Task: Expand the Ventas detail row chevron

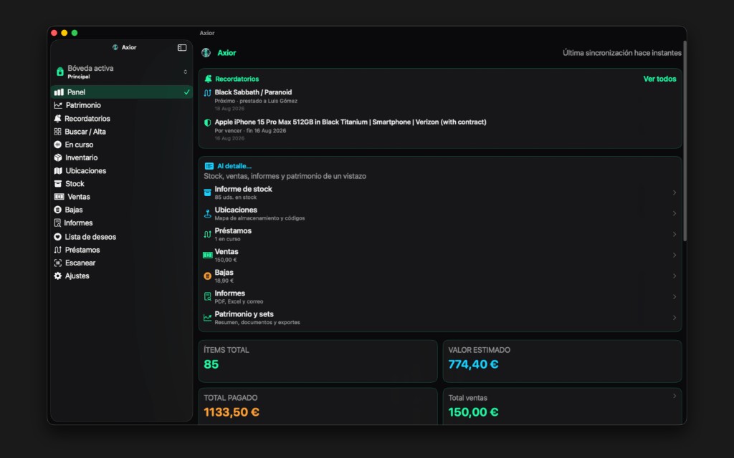Action: 675,255
